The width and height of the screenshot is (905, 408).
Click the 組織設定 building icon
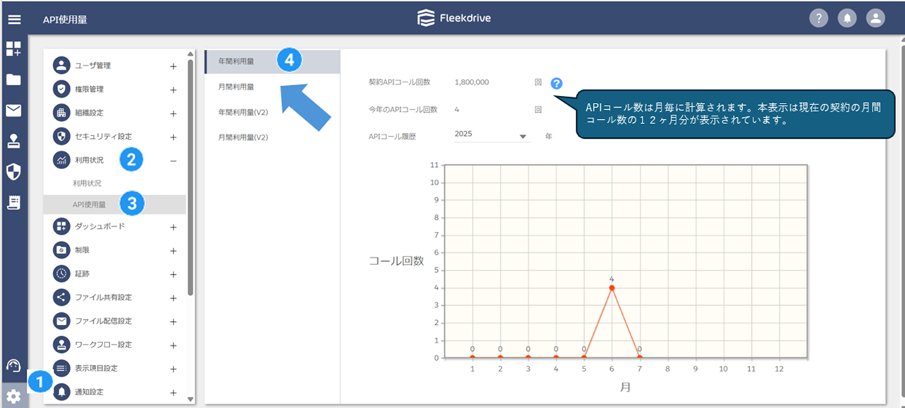62,113
